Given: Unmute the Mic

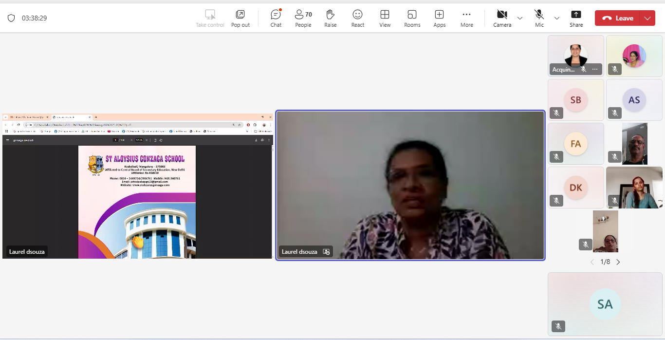Looking at the screenshot, I should click(x=539, y=18).
